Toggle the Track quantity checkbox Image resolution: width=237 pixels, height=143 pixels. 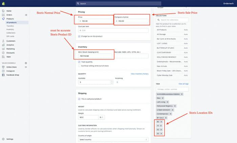tap(79, 62)
